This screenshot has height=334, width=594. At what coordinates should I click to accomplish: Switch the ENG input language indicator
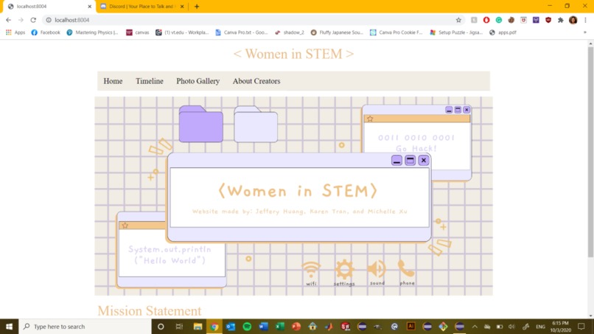541,327
